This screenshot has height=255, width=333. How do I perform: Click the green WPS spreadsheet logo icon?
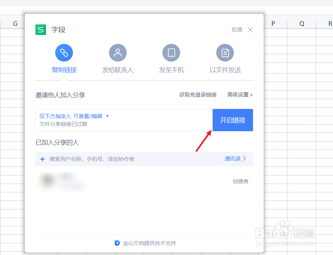coord(41,30)
